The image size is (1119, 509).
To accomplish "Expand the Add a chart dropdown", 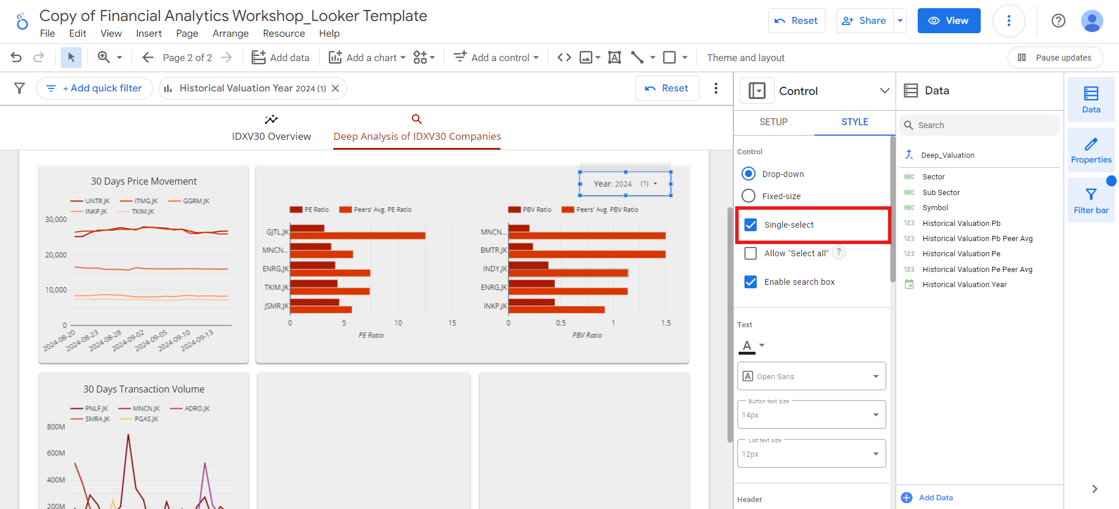I will (x=403, y=58).
